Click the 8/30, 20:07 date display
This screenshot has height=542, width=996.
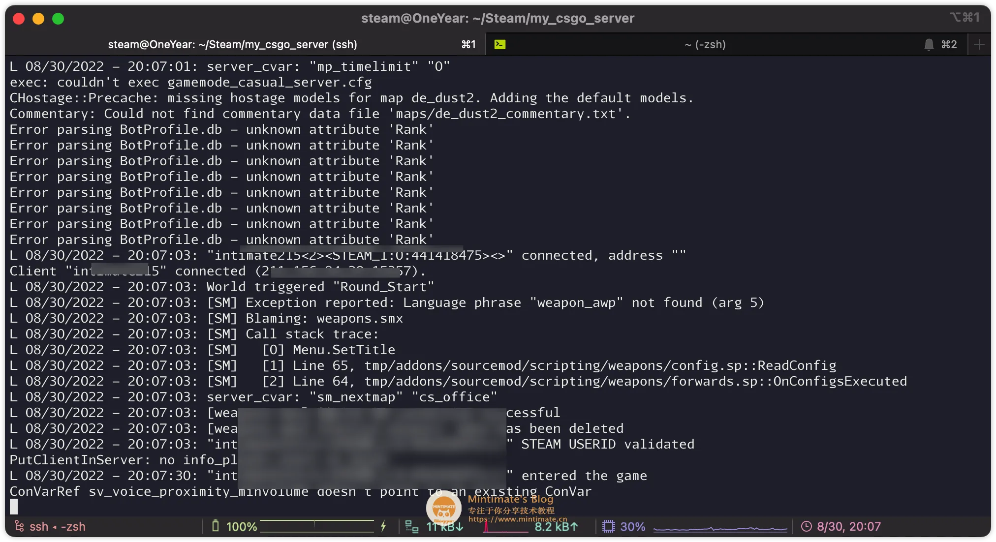848,526
